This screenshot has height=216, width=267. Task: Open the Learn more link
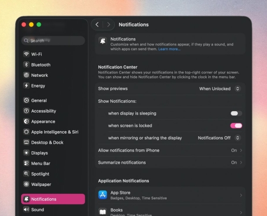coord(169,49)
